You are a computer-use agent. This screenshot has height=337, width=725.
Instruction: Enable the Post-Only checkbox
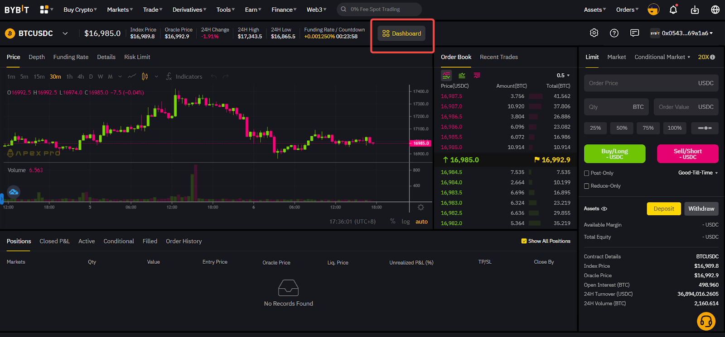tap(586, 173)
